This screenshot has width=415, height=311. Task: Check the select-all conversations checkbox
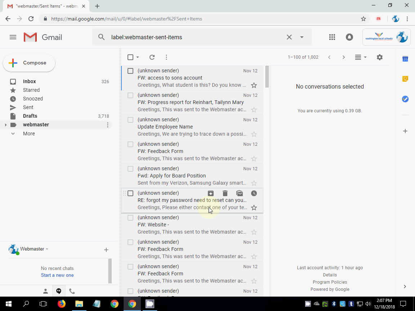coord(130,57)
